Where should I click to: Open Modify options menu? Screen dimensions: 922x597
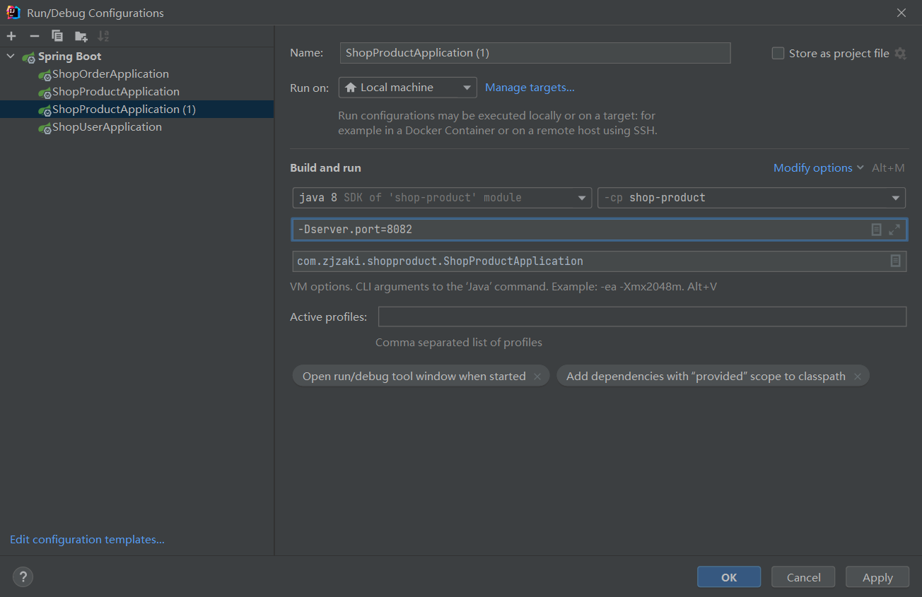(818, 168)
